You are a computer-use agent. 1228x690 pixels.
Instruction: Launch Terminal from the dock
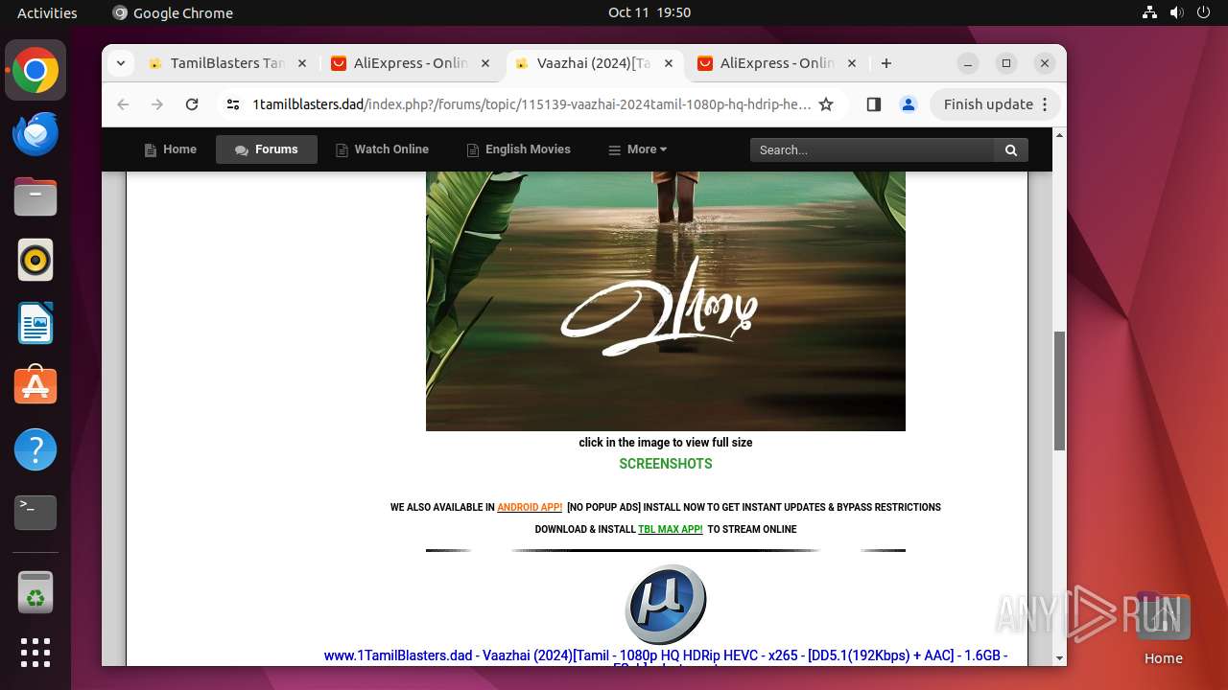(35, 513)
